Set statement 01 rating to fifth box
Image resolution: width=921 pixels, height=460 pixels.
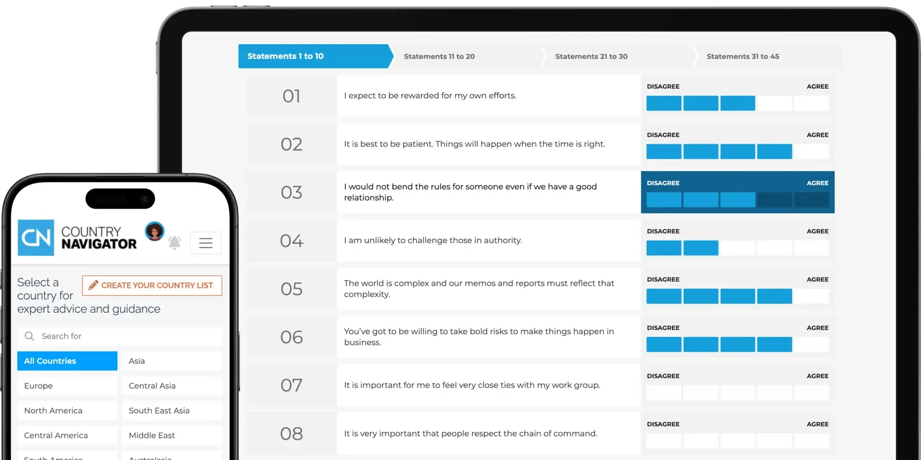[811, 103]
